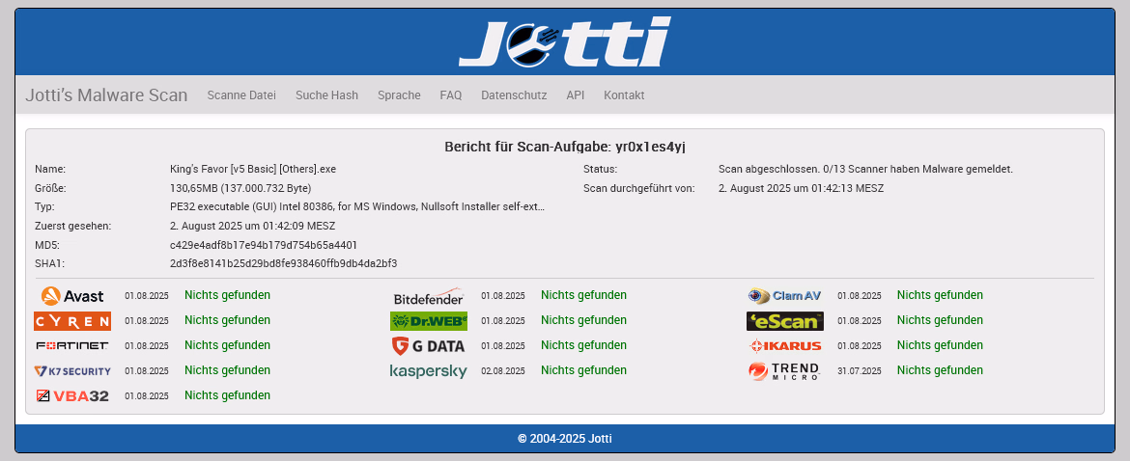Open the Datenschutz page
1130x461 pixels.
coord(514,95)
